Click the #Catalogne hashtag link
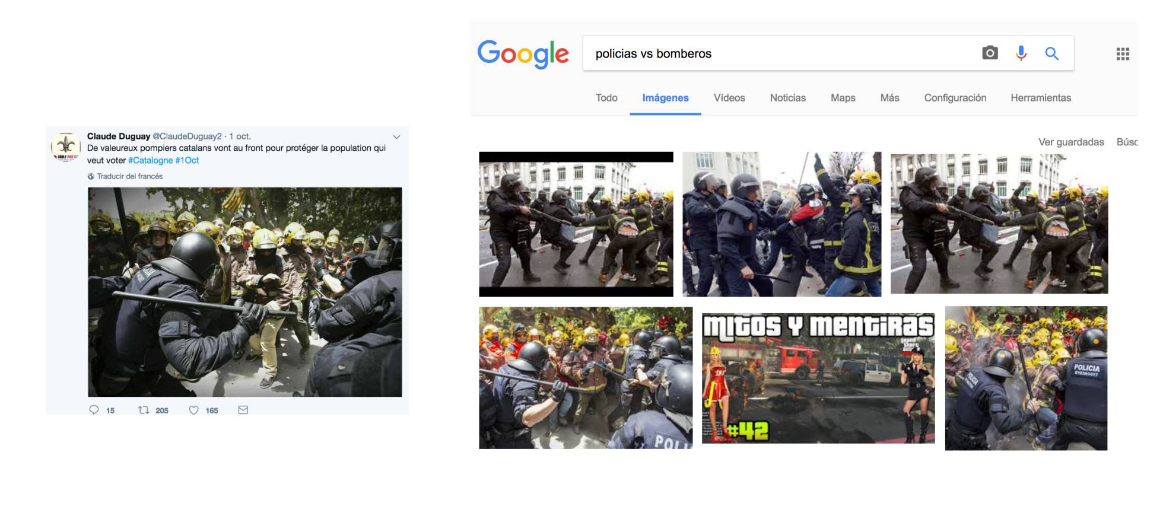This screenshot has width=1163, height=506. pos(150,160)
